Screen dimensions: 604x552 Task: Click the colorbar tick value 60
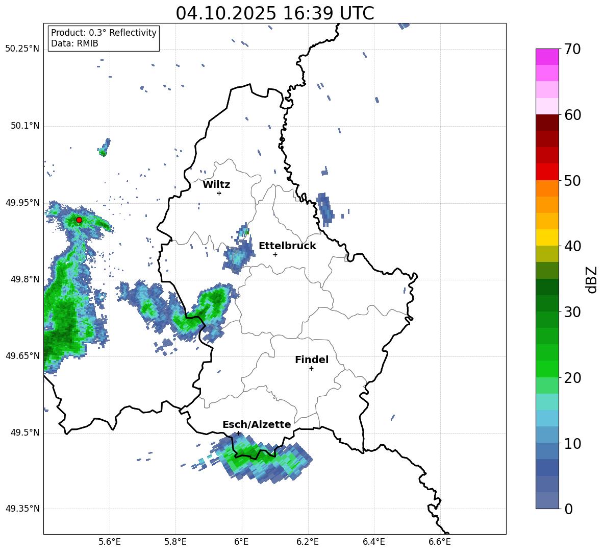572,115
